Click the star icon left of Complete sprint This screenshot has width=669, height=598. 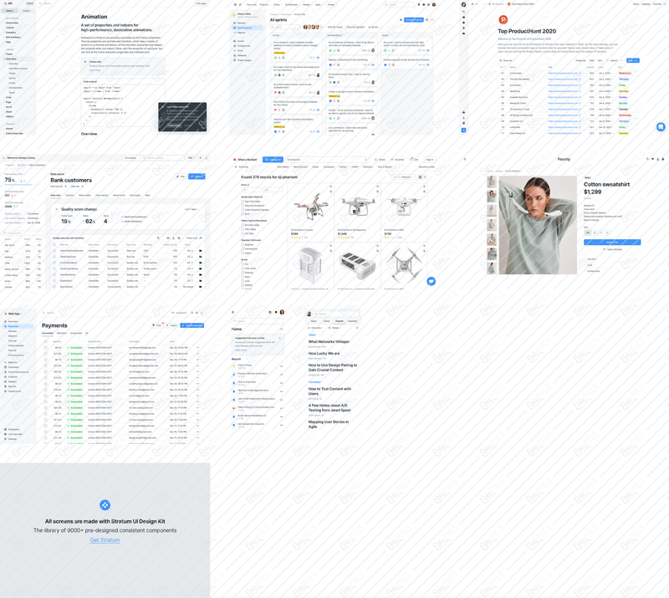tap(401, 19)
